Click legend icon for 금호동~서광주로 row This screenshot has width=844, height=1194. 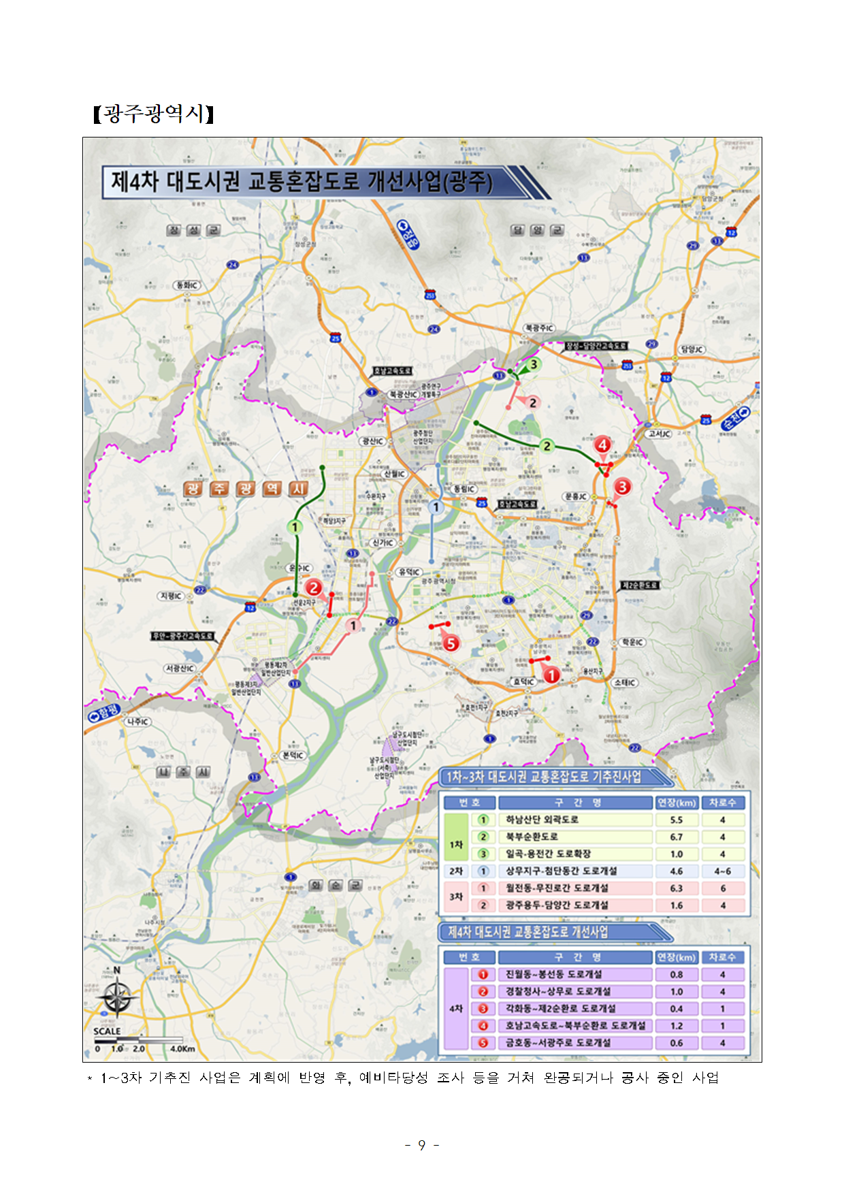pyautogui.click(x=483, y=1042)
